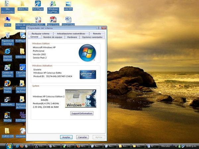199x149 pixels.
Task: Launch Mozilla Firefox from the desktop
Action: [8, 87]
